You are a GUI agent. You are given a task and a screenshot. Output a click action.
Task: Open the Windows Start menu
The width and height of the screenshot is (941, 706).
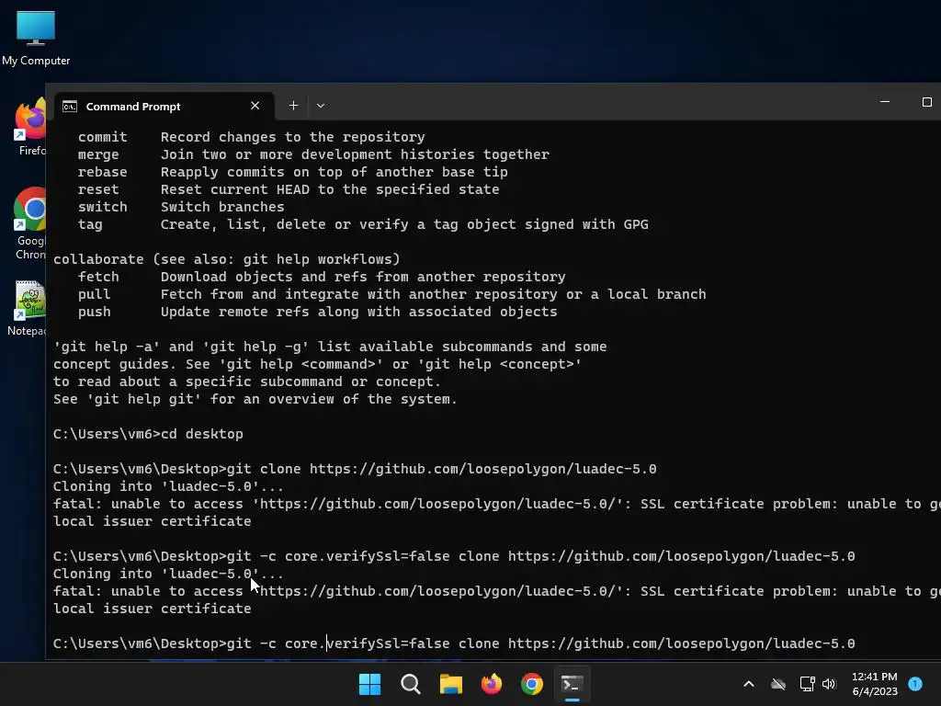click(369, 684)
